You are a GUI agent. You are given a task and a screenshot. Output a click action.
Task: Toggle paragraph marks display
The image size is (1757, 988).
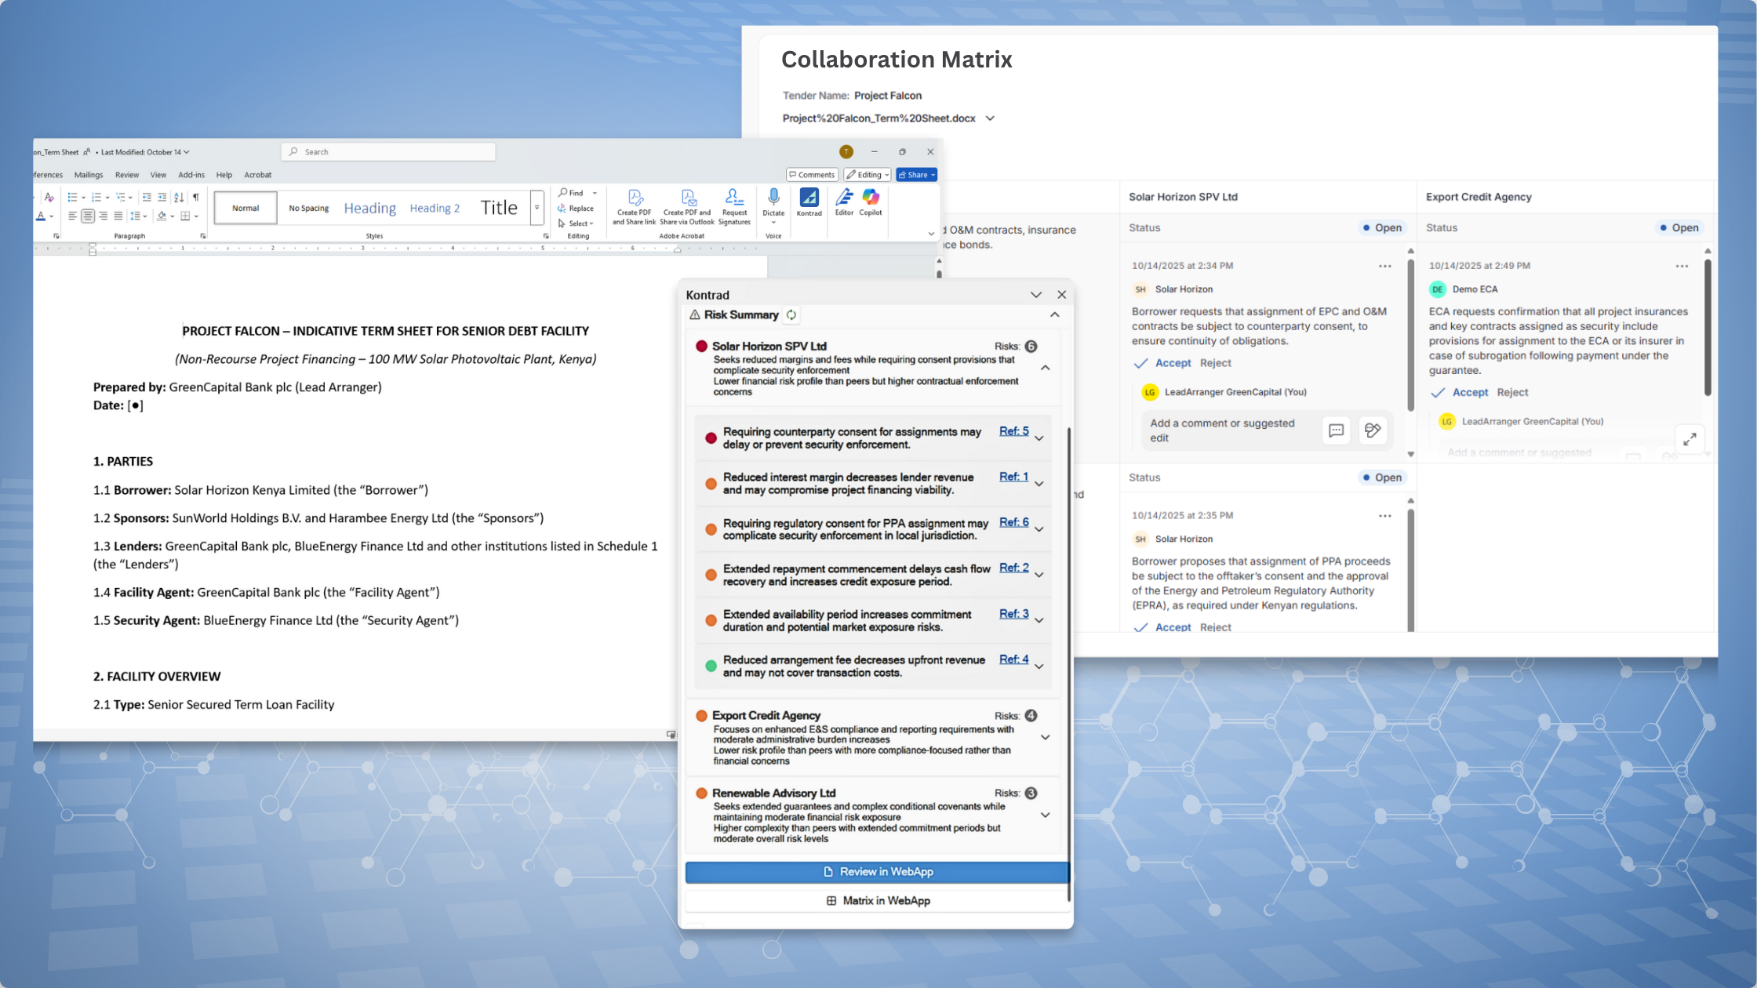[x=196, y=198]
